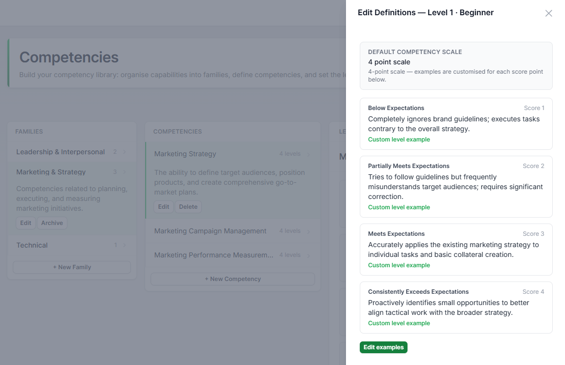Click the Edit Definitions panel title
This screenshot has width=565, height=365.
[426, 13]
